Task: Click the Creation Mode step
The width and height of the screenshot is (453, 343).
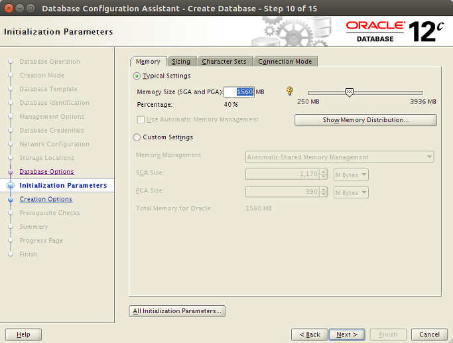Action: (x=42, y=75)
